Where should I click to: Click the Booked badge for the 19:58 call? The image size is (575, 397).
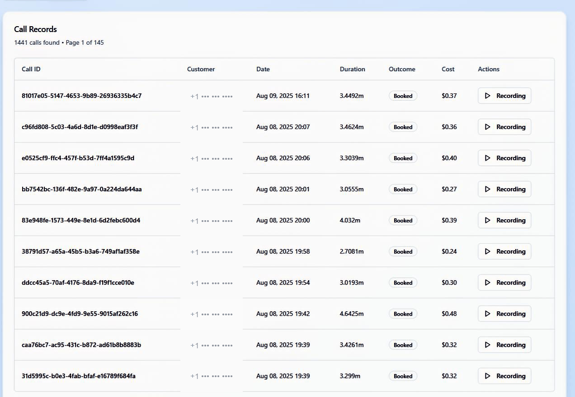click(x=403, y=251)
